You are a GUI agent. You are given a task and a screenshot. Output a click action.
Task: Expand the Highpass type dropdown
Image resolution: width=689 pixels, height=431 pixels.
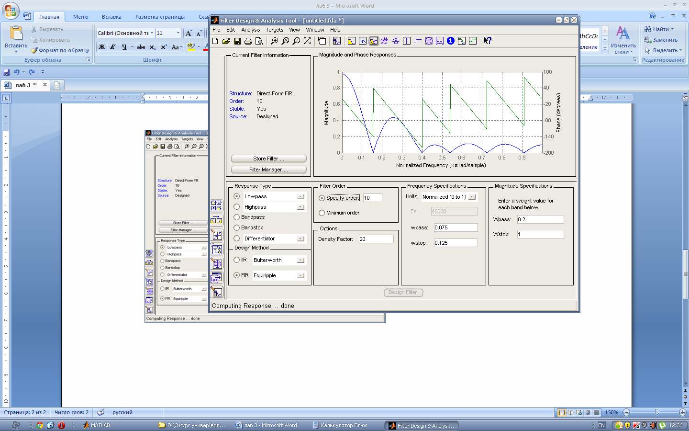300,207
